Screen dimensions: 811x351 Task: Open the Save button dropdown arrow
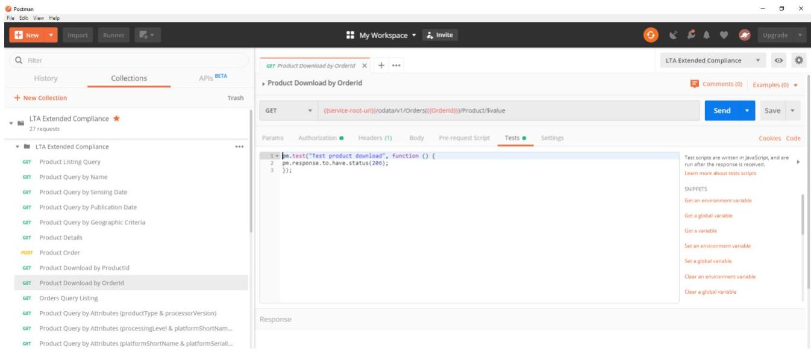792,111
